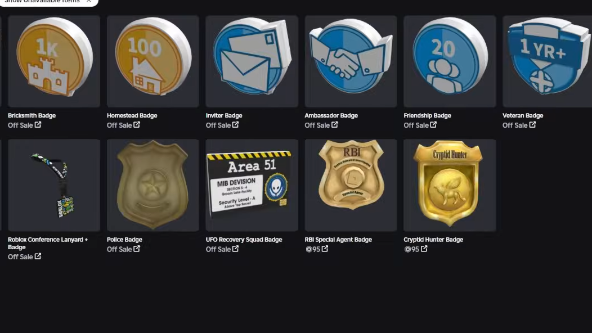Open external link icon under UFO Recovery Squad Badge
The width and height of the screenshot is (592, 333).
point(235,249)
